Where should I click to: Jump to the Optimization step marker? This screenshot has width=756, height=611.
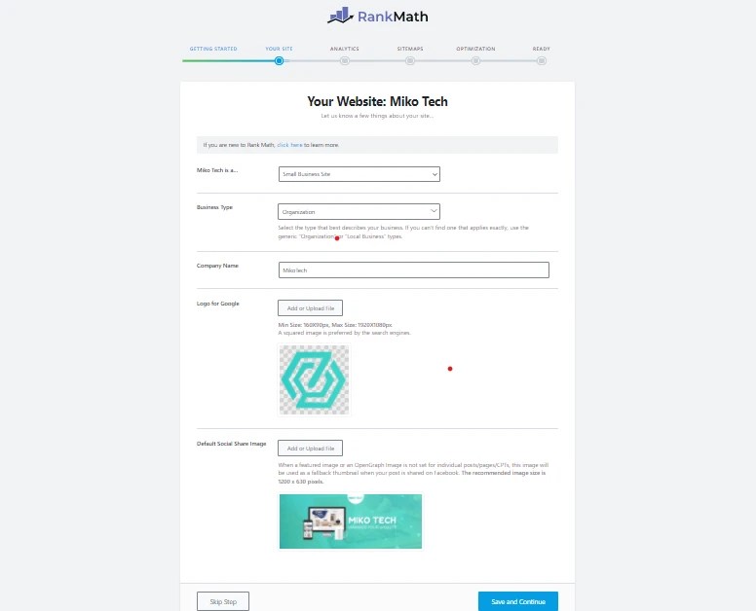[x=475, y=61]
